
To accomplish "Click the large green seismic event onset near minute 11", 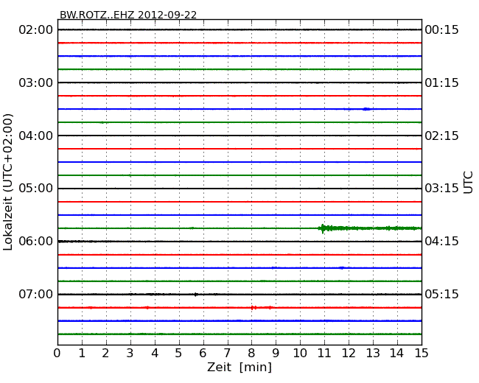I will point(323,228).
